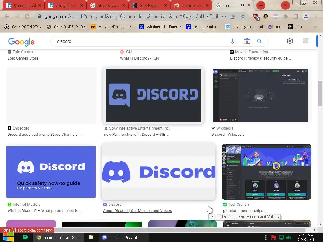
Task: Open 'What is Discord? – What parents need to' result
Action: pyautogui.click(x=45, y=211)
